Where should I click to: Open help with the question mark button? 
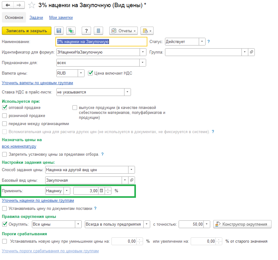point(86,31)
